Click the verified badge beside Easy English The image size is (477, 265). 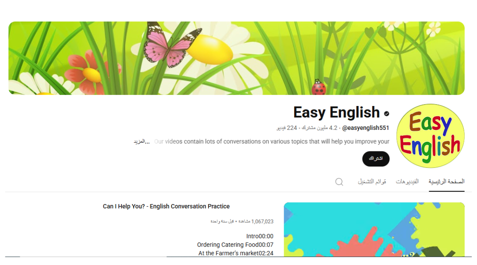coord(386,114)
